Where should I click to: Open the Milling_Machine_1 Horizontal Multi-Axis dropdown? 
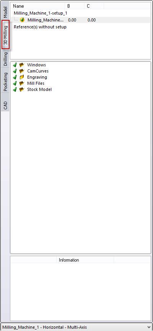pos(76,327)
